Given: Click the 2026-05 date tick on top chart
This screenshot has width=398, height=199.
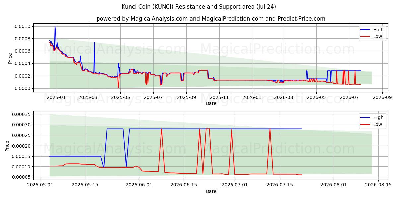Looking at the screenshot, I should point(316,97).
